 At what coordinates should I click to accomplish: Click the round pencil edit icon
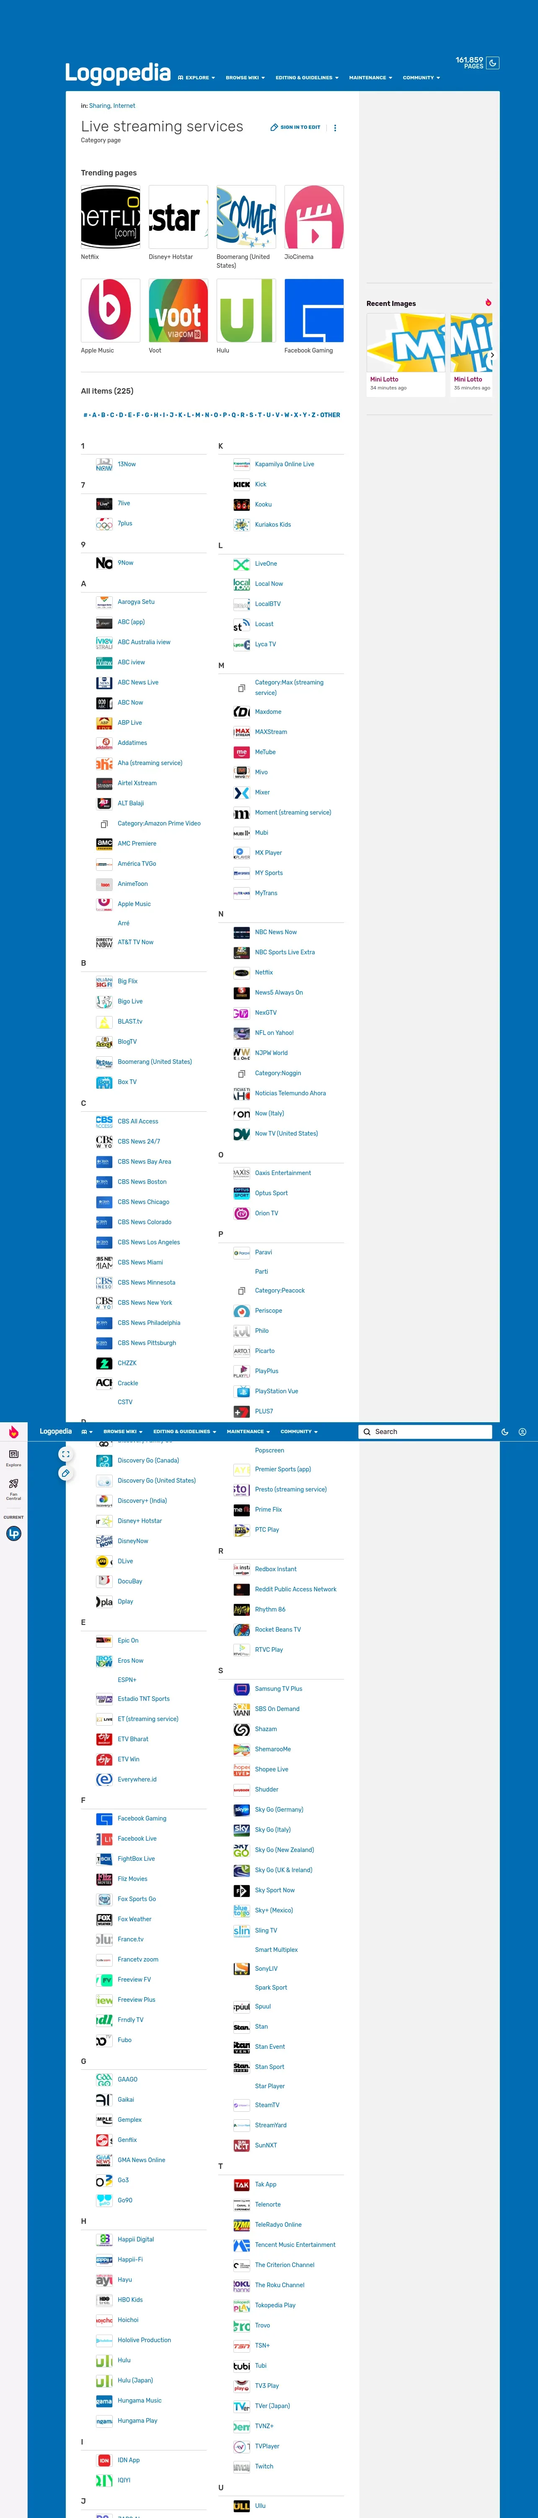pyautogui.click(x=65, y=1472)
